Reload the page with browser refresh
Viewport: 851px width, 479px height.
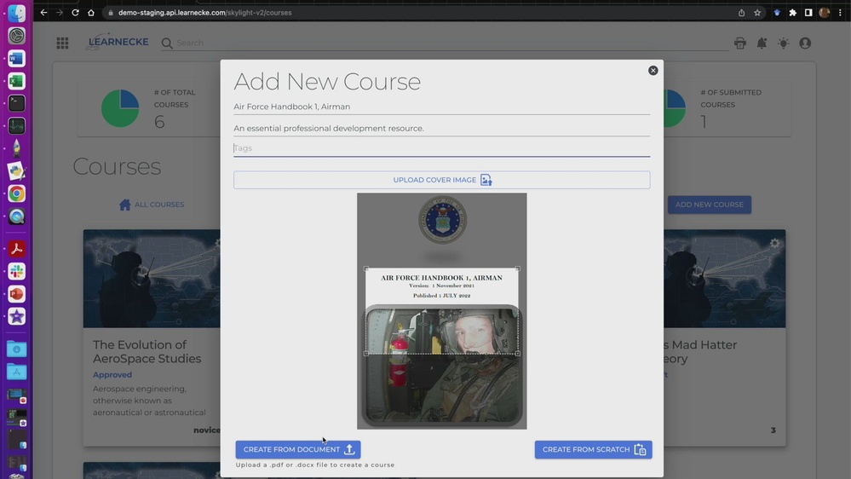75,13
